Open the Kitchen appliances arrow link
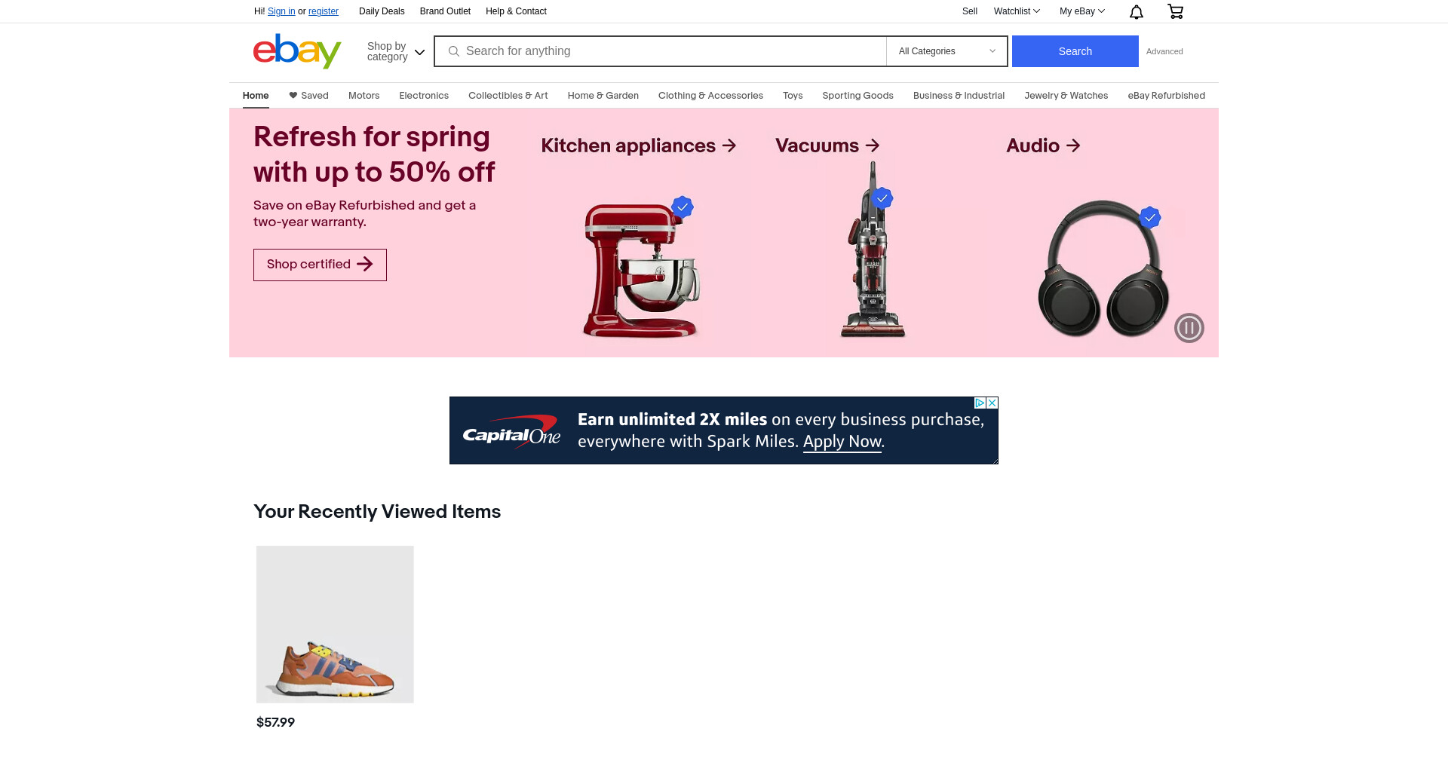Image resolution: width=1448 pixels, height=784 pixels. [x=638, y=145]
